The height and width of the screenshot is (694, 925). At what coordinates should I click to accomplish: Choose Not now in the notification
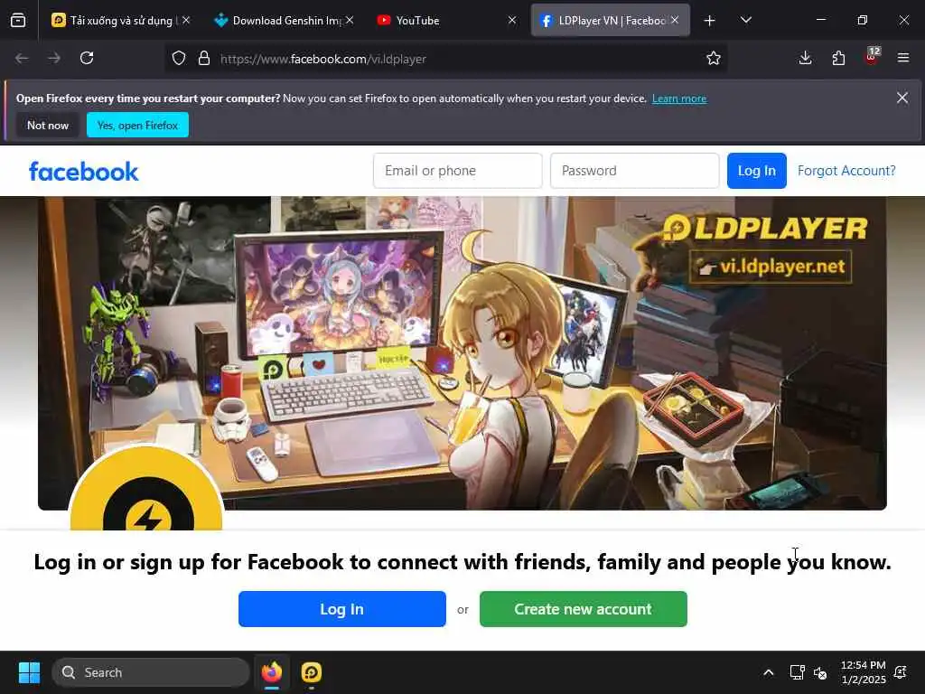tap(48, 125)
